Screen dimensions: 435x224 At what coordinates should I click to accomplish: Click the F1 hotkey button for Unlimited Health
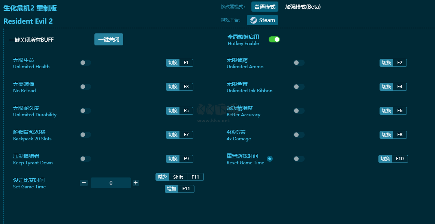[179, 63]
